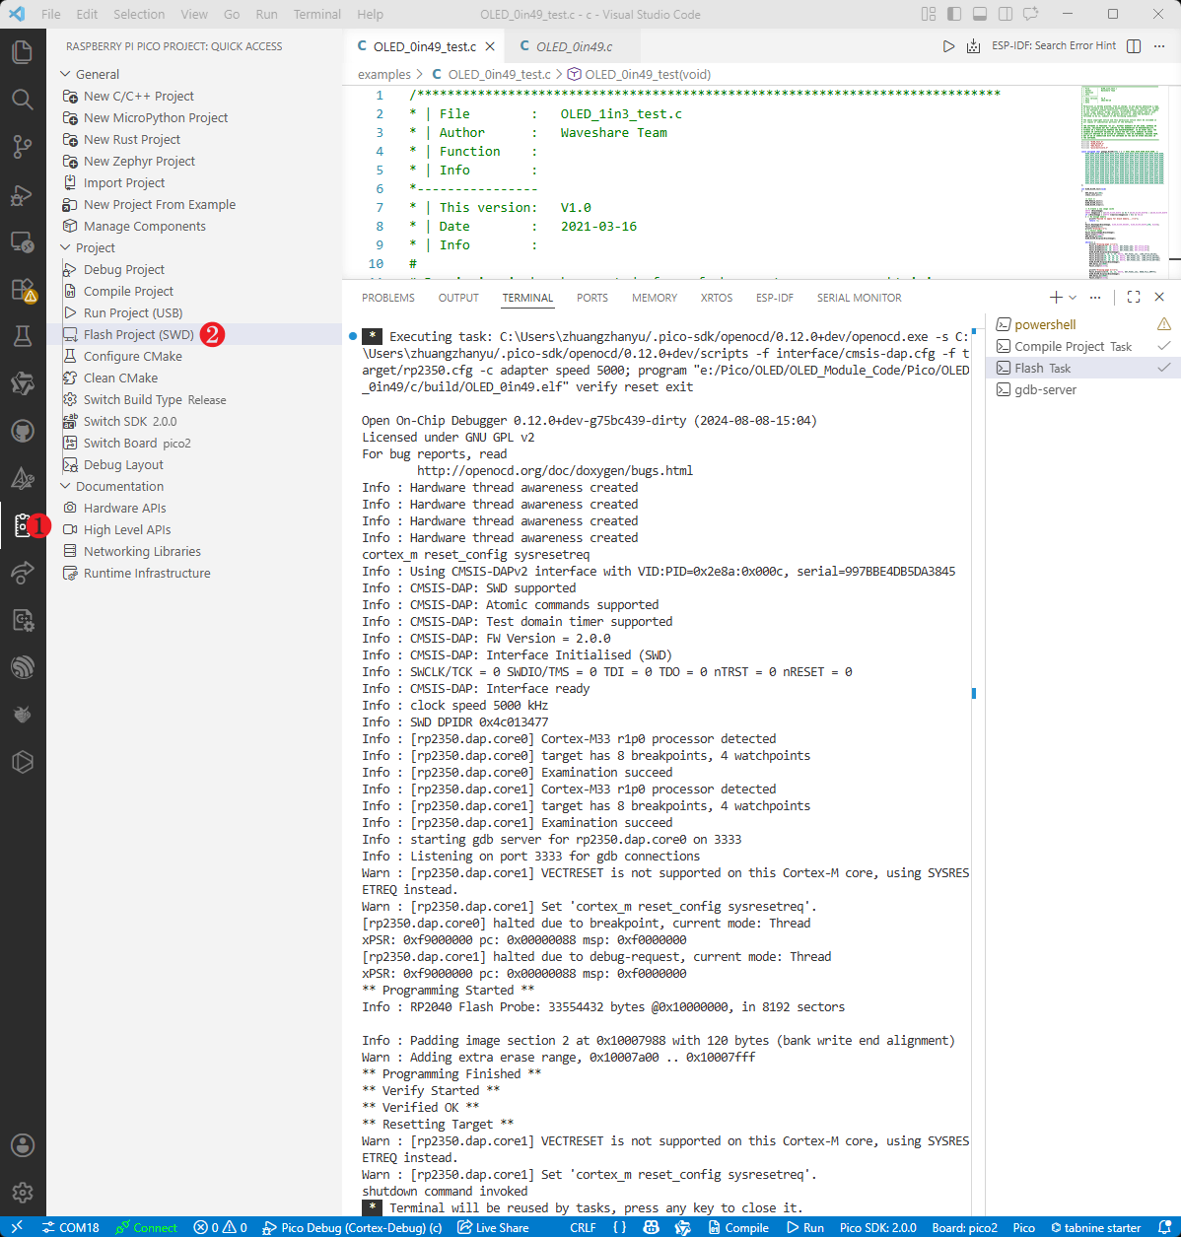Screen dimensions: 1181x1237
Task: Open terminal panel Views and More Actions
Action: pyautogui.click(x=1095, y=297)
